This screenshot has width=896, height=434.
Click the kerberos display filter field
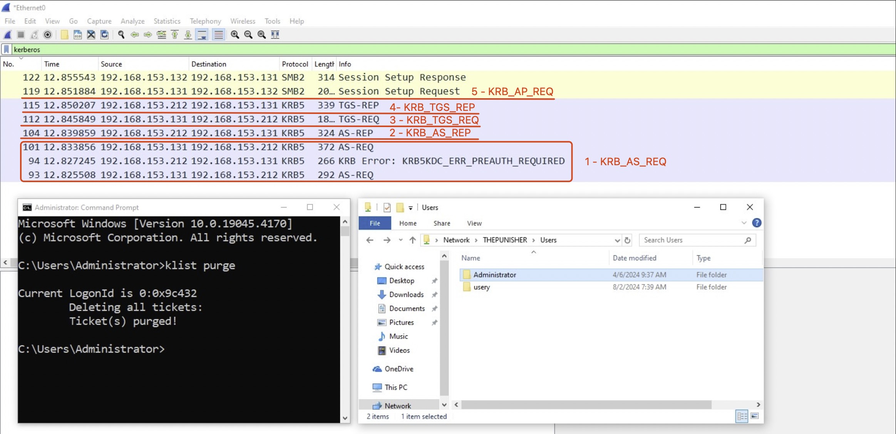click(454, 49)
